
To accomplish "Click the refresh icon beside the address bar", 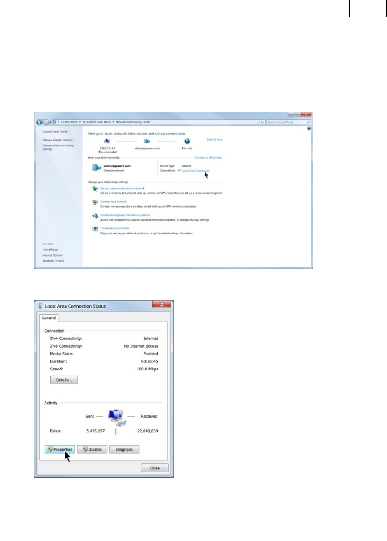I will coord(262,122).
